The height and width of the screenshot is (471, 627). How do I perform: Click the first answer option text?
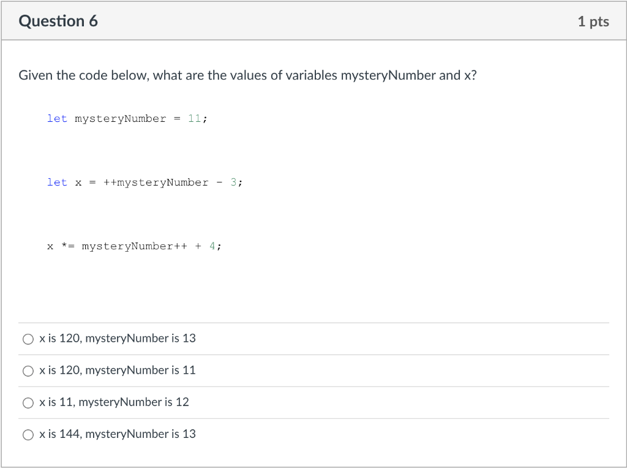tap(117, 338)
